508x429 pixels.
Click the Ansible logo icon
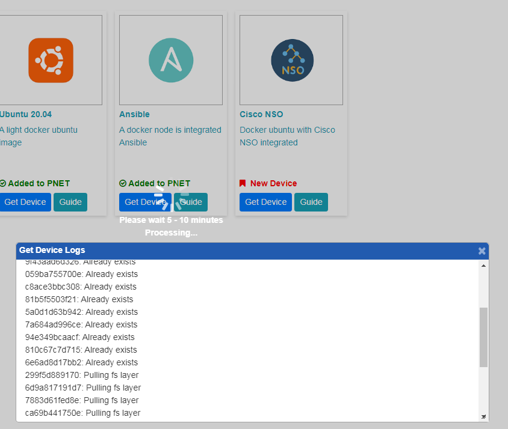coord(171,59)
